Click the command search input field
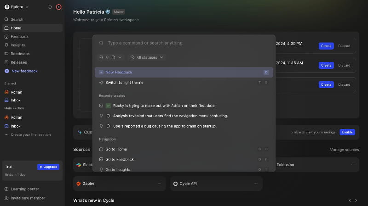 184,43
